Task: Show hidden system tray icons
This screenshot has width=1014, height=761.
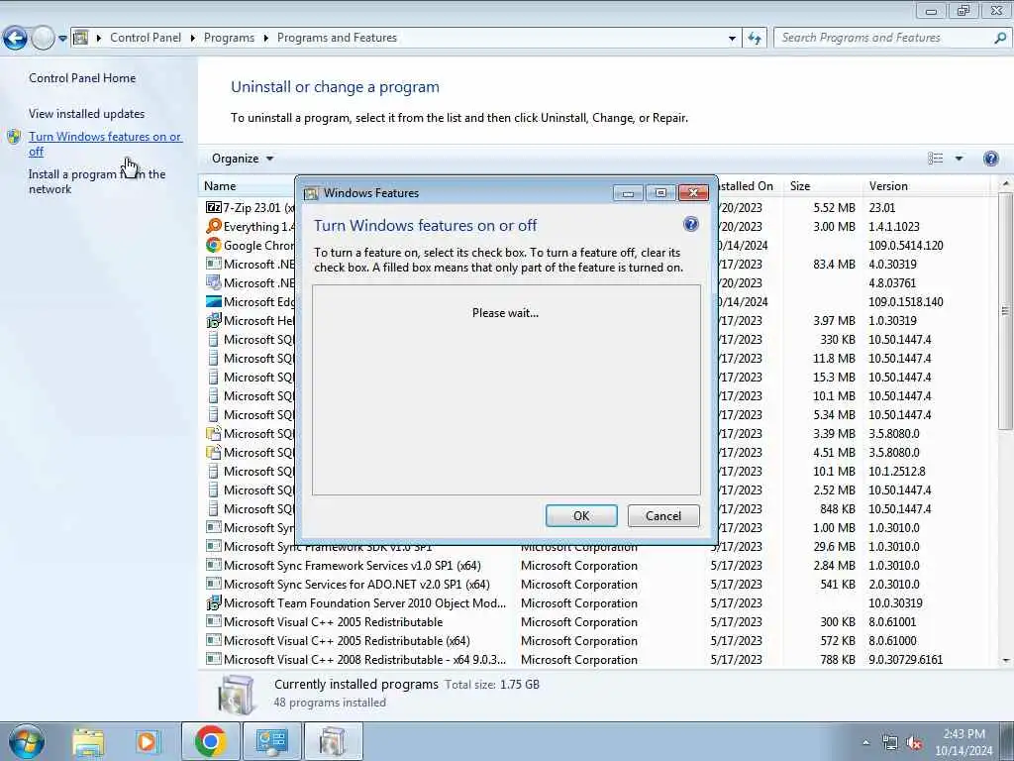Action: (x=865, y=743)
